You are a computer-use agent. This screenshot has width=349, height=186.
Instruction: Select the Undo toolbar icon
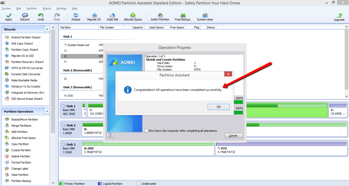pos(40,17)
